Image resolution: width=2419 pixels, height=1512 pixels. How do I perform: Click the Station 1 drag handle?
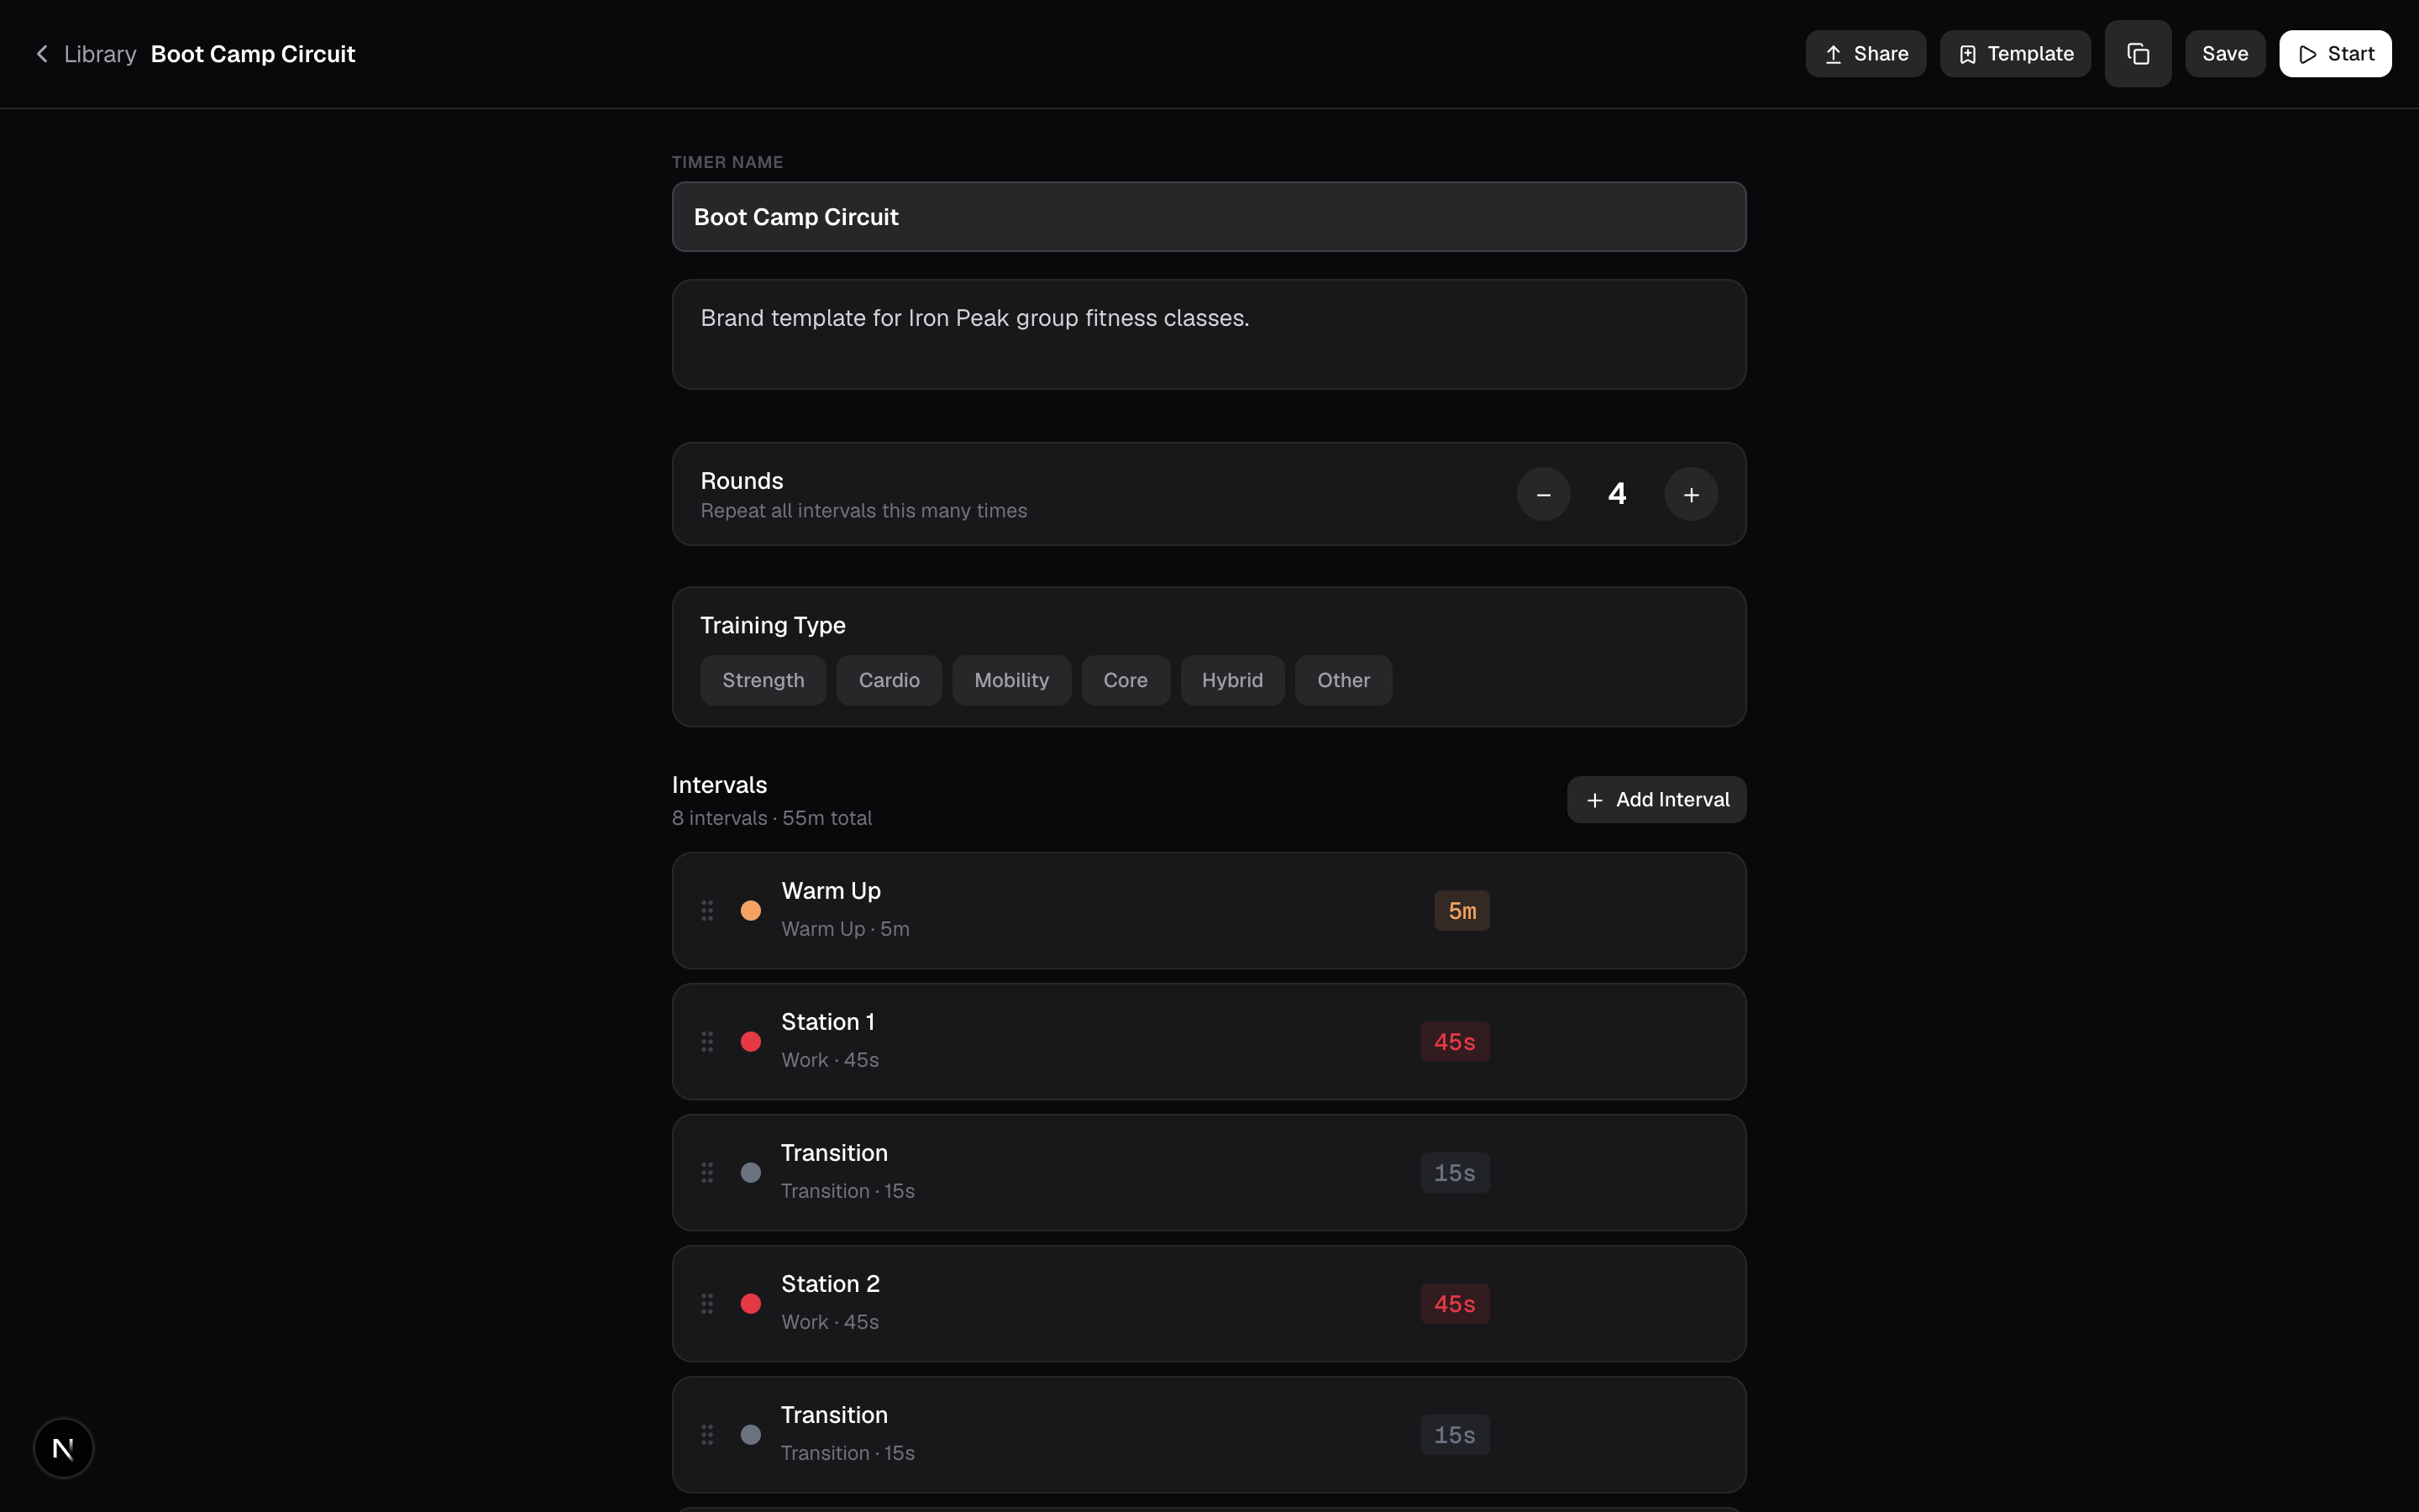[706, 1042]
